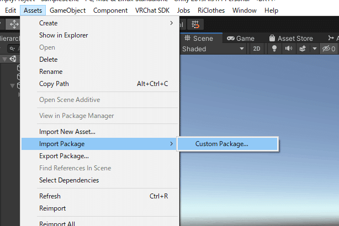Choose Select Dependencies

100,180
